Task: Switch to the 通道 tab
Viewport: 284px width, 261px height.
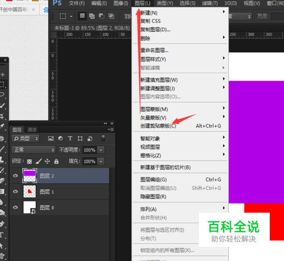Action: [x=32, y=130]
